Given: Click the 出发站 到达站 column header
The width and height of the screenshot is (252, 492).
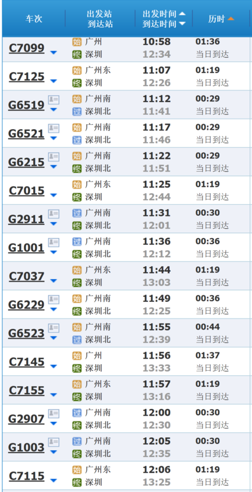Looking at the screenshot, I should 100,19.
